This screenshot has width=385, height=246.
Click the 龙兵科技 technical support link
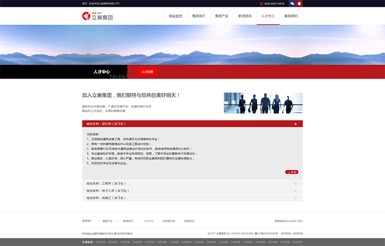tap(298, 233)
